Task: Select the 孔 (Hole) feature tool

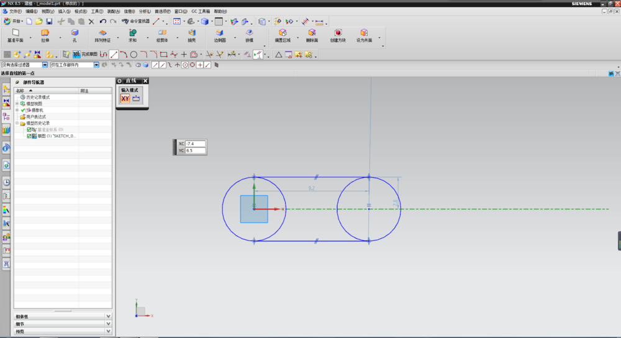Action: (x=75, y=34)
